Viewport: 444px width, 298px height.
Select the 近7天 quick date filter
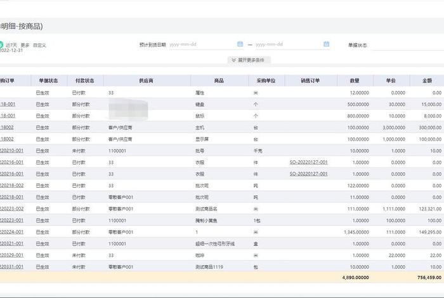point(11,45)
